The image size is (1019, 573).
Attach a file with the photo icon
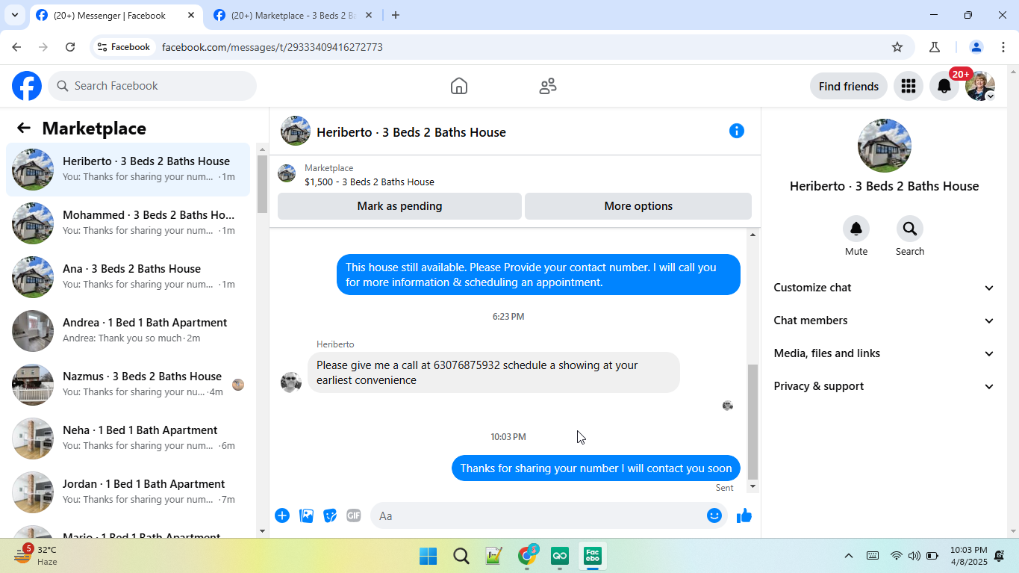306,515
